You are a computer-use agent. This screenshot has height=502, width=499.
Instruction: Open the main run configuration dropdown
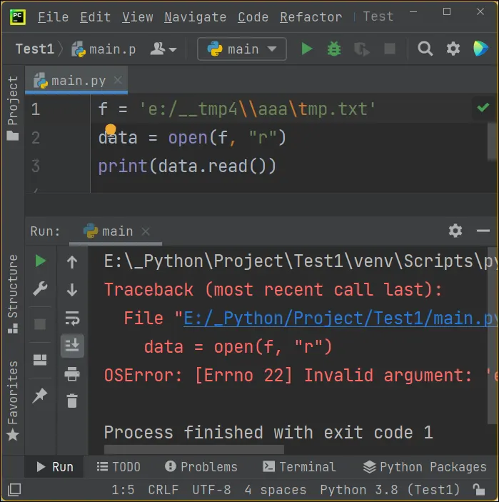pyautogui.click(x=242, y=49)
